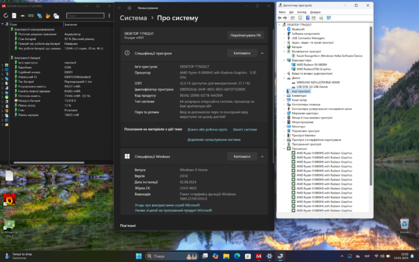Image resolution: width=419 pixels, height=262 pixels.
Task: Select AMD Radeon RX 6800M device
Action: (x=312, y=65)
